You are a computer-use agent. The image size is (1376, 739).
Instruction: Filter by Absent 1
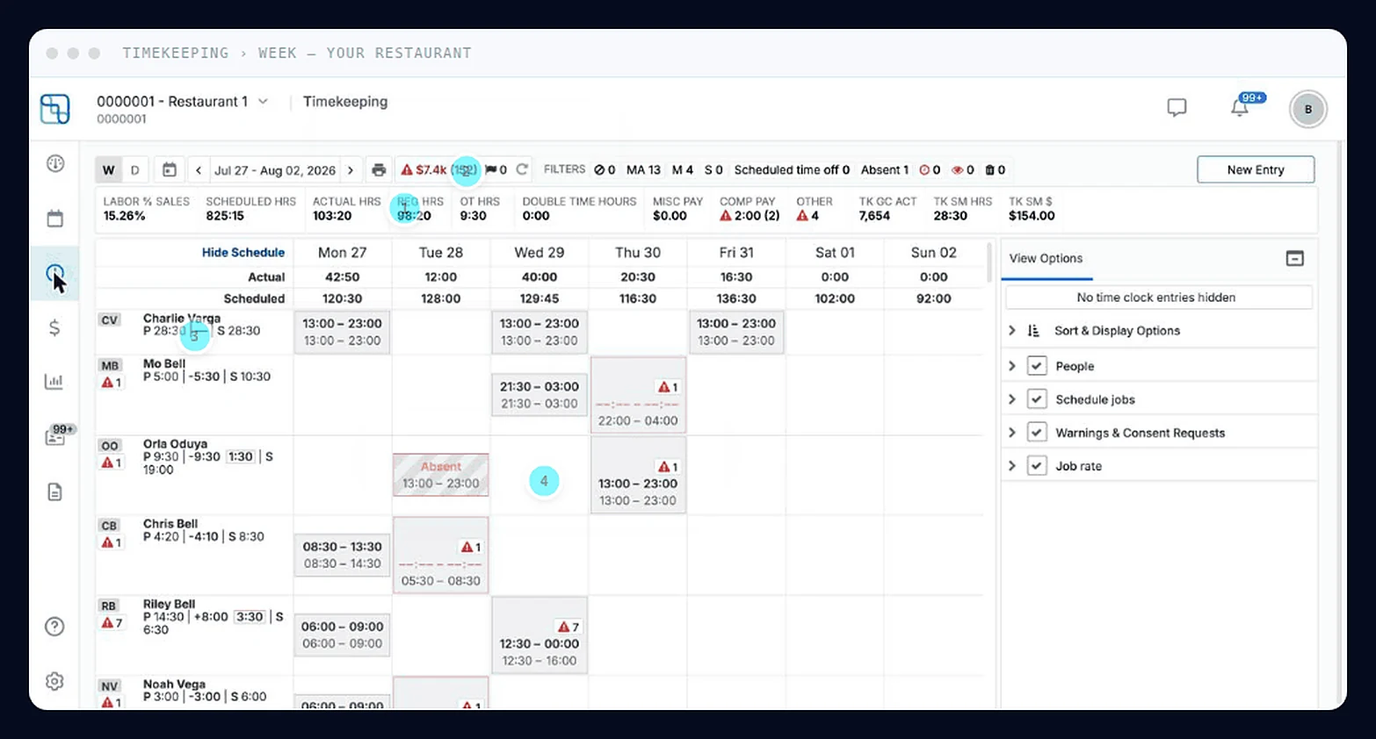(885, 170)
